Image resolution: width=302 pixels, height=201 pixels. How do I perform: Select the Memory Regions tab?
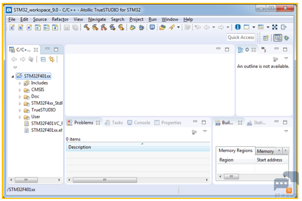[x=235, y=151]
